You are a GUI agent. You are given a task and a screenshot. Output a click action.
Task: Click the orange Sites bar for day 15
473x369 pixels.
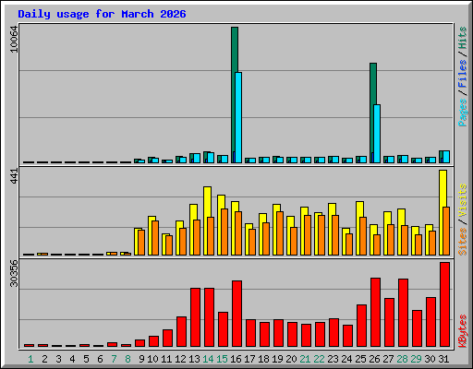coord(224,232)
